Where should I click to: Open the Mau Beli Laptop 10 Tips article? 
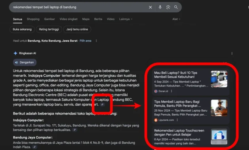tap(176, 75)
